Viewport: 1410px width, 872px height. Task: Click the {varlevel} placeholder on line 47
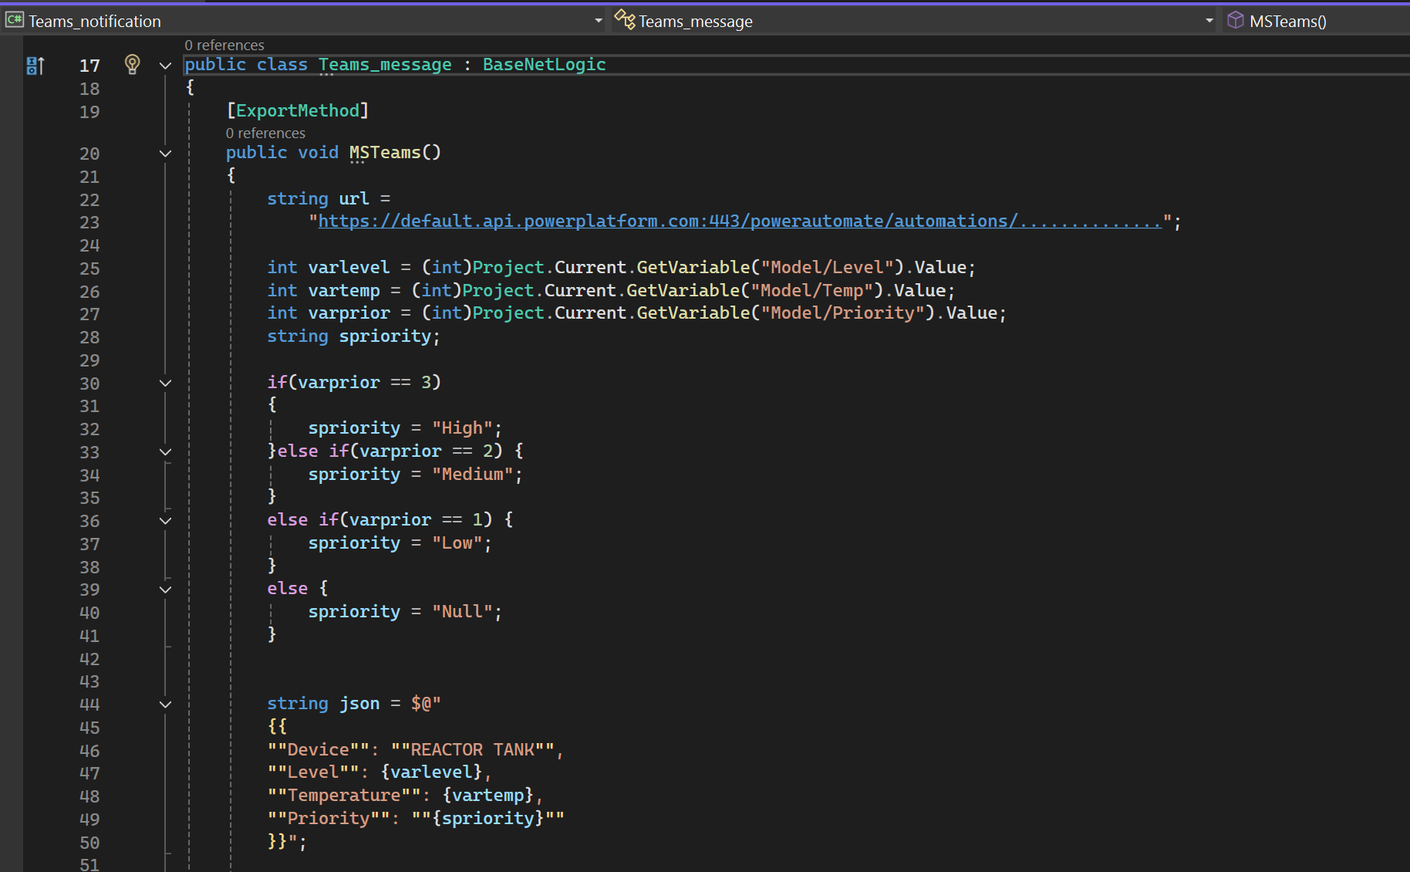coord(431,772)
